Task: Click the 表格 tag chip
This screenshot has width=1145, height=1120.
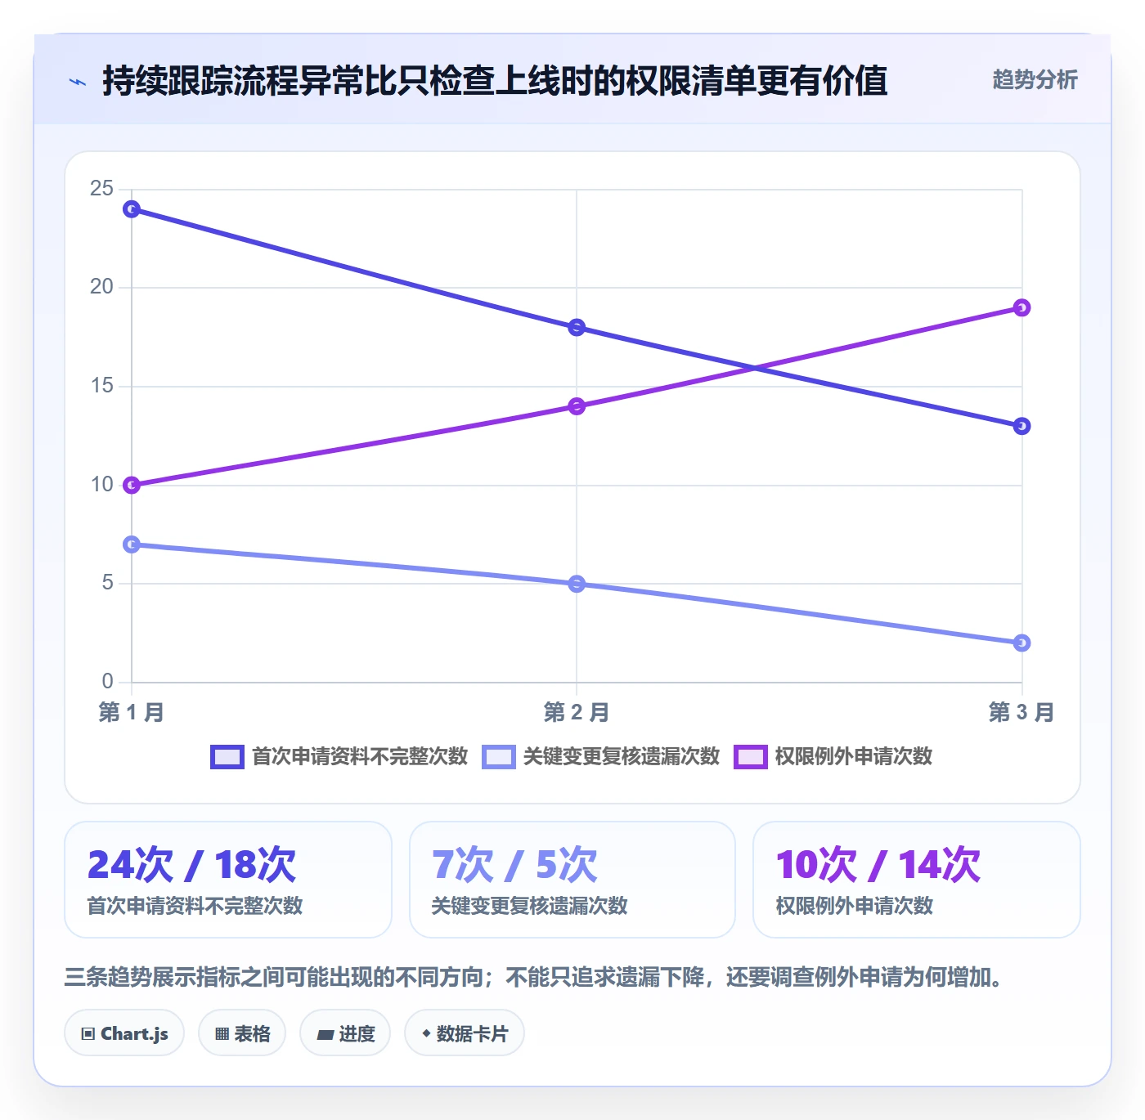Action: [242, 1033]
